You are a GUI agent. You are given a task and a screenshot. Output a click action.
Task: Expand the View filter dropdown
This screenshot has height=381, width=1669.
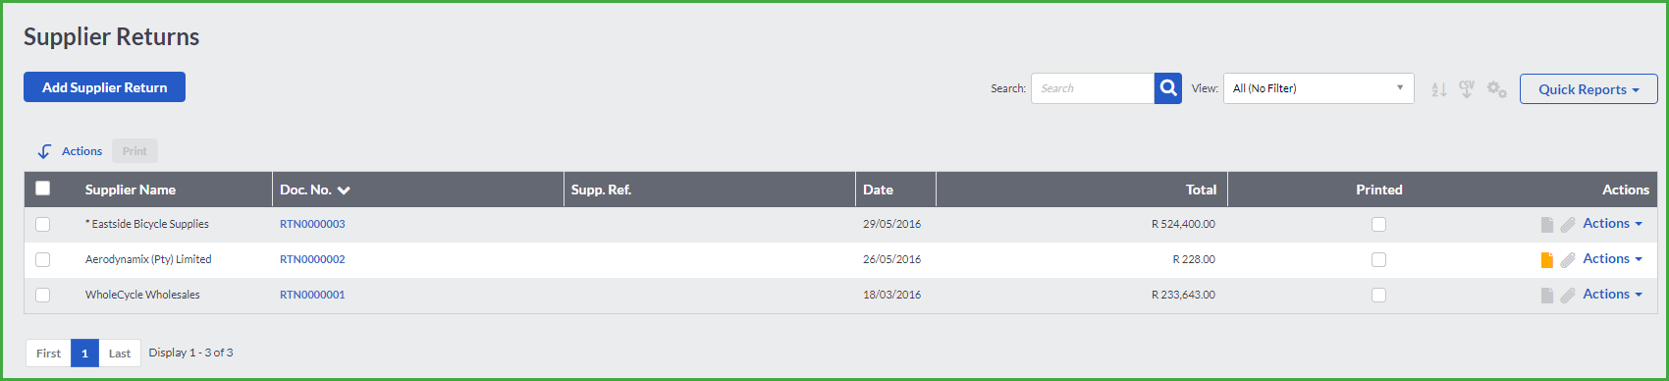1319,88
